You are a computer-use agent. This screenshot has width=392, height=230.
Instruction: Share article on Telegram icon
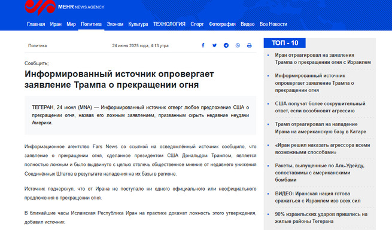[x=226, y=45]
